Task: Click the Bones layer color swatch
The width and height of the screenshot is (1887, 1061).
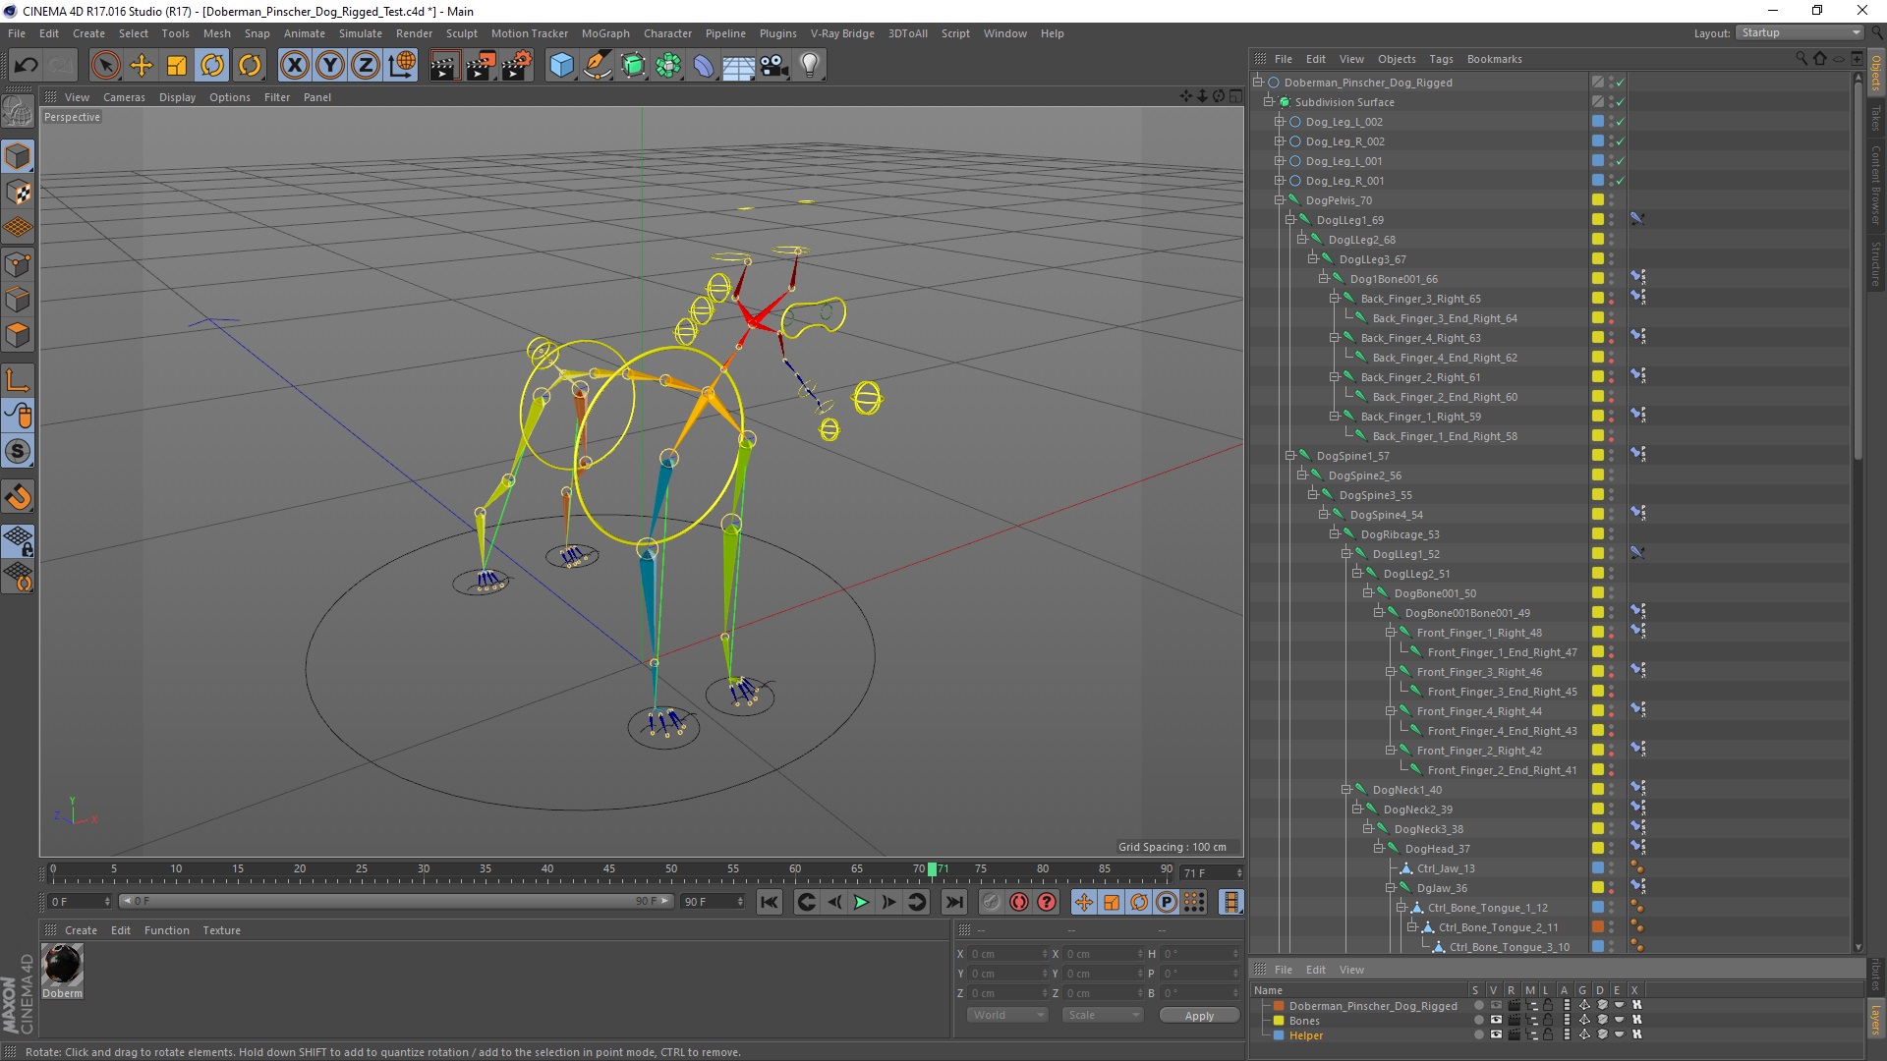Action: [x=1279, y=1021]
